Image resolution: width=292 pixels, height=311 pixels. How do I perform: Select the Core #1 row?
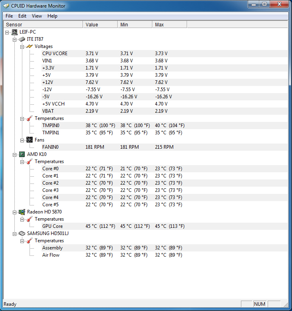(164, 176)
